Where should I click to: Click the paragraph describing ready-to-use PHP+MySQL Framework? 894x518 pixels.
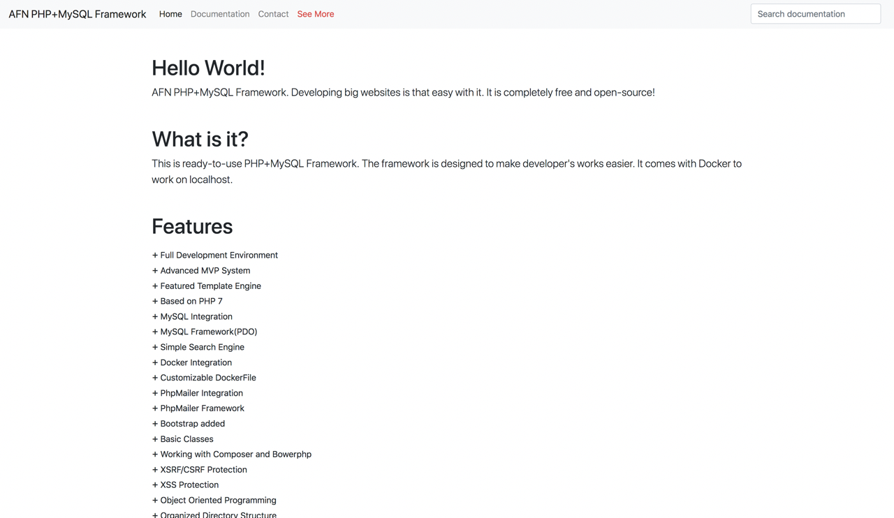point(447,172)
